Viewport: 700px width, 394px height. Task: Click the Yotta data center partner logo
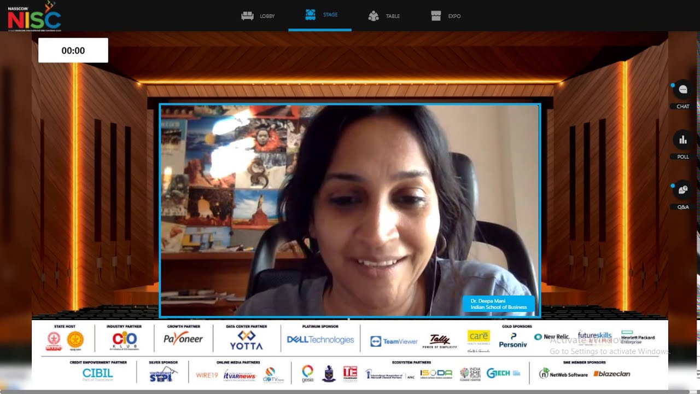click(246, 340)
